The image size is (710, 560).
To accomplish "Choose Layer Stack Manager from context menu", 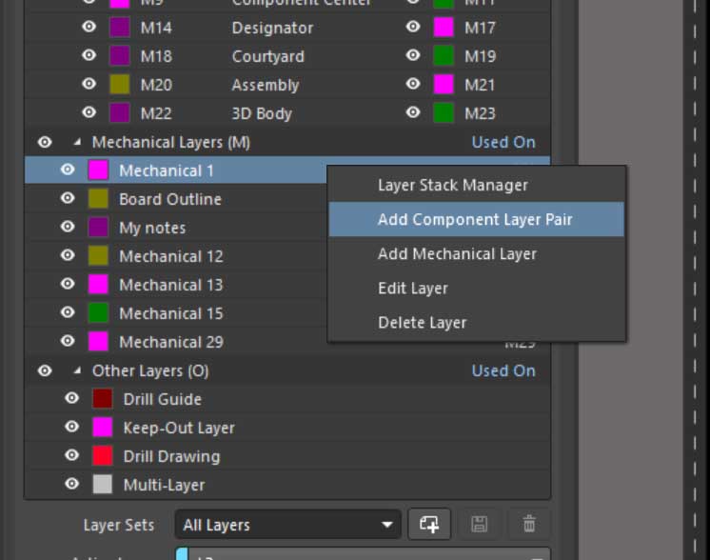I will coord(452,186).
